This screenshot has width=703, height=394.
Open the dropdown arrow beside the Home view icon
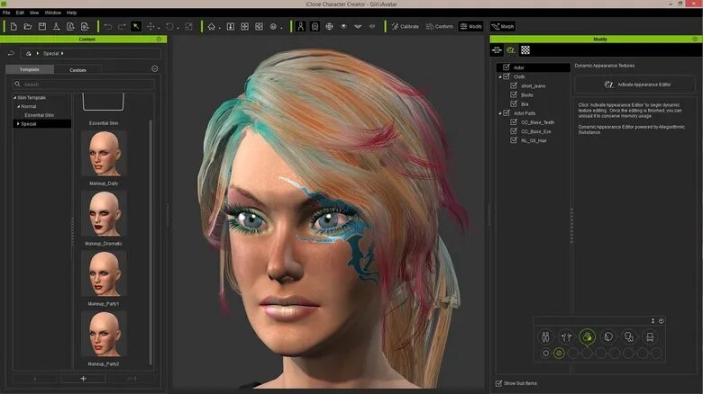tap(220, 28)
